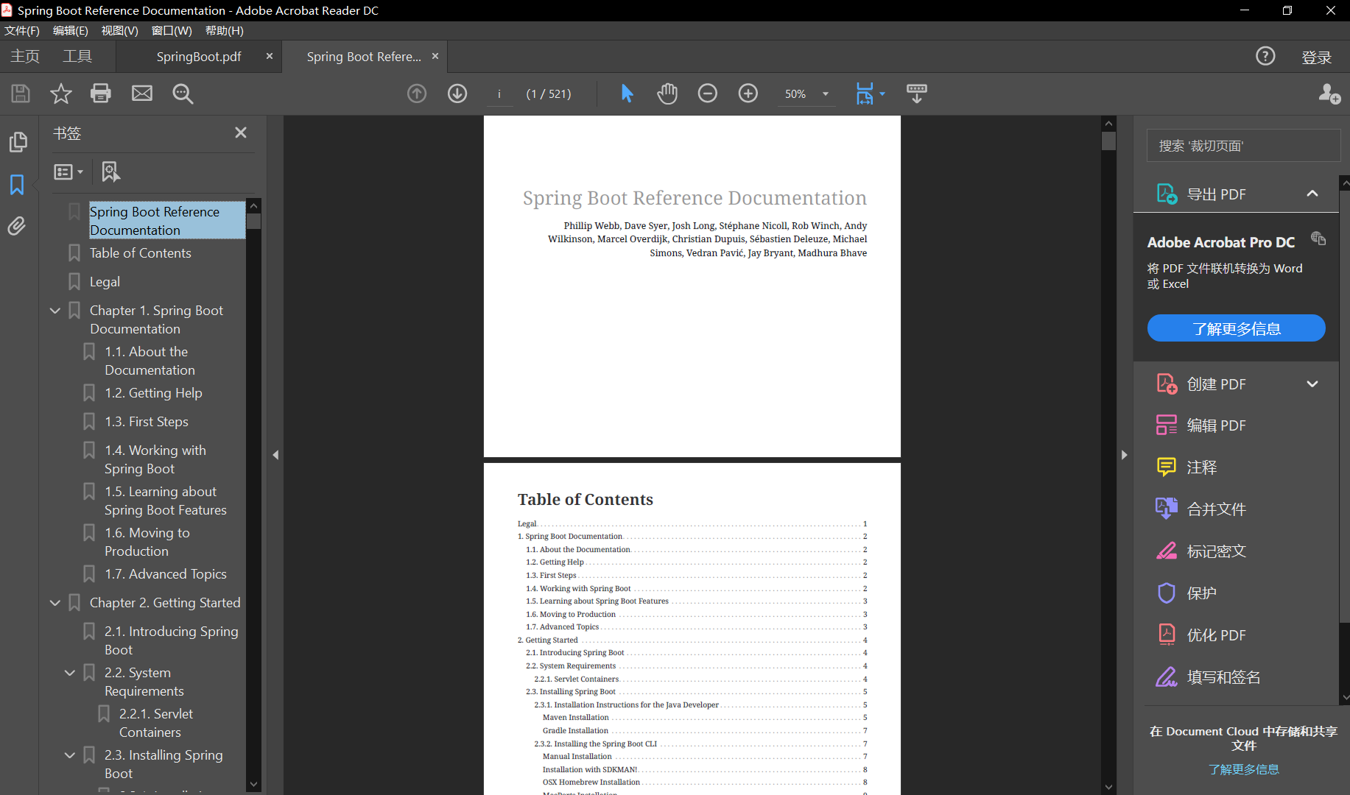Click the document vertical scrollbar thumb
This screenshot has width=1350, height=795.
point(1108,141)
